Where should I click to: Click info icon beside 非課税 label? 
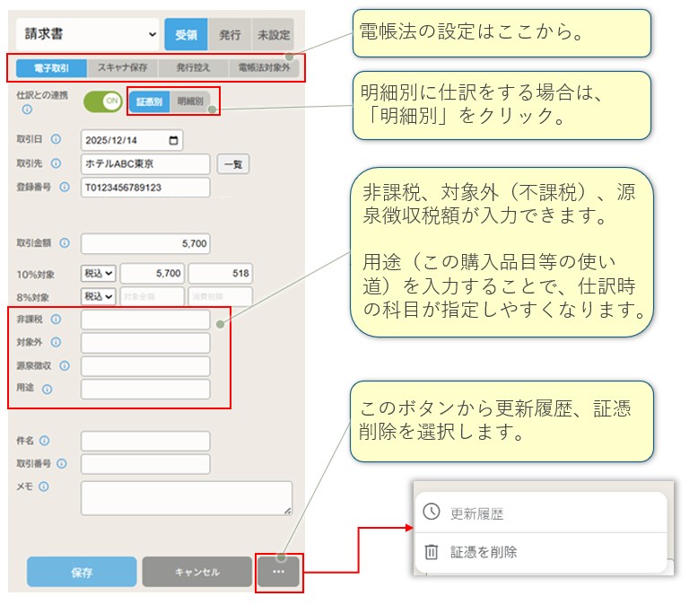[x=56, y=319]
